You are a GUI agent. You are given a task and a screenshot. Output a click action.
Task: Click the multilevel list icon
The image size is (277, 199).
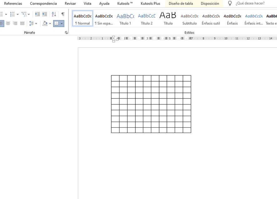click(x=24, y=14)
